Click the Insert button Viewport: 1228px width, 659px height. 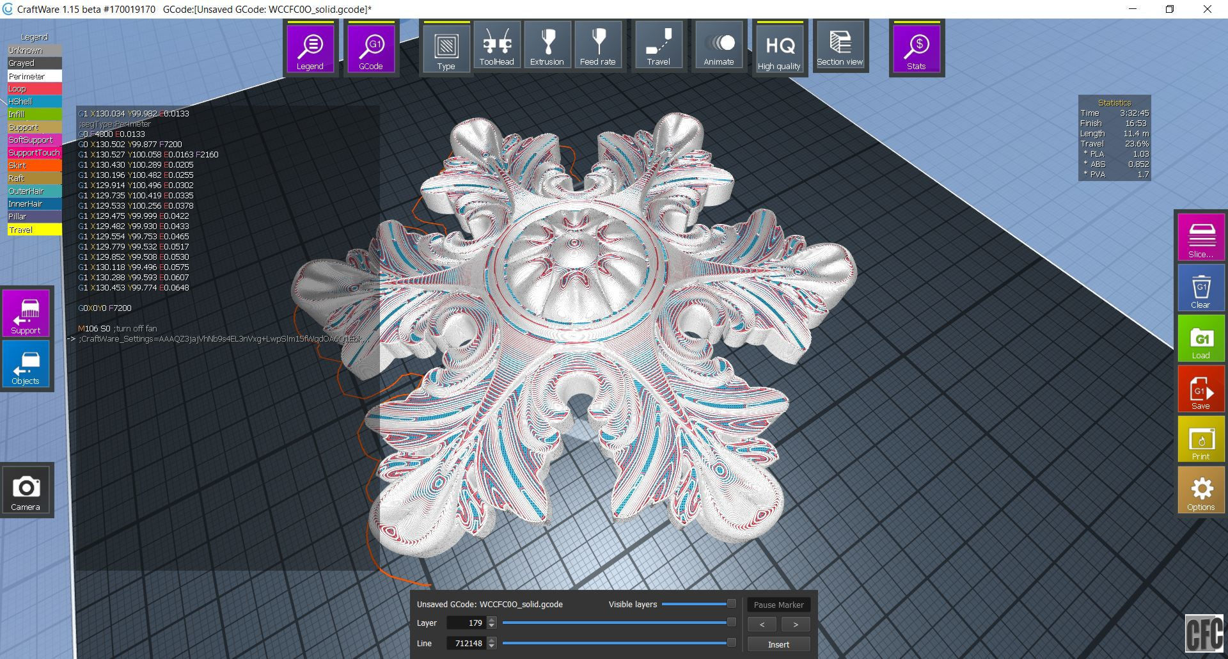tap(778, 644)
